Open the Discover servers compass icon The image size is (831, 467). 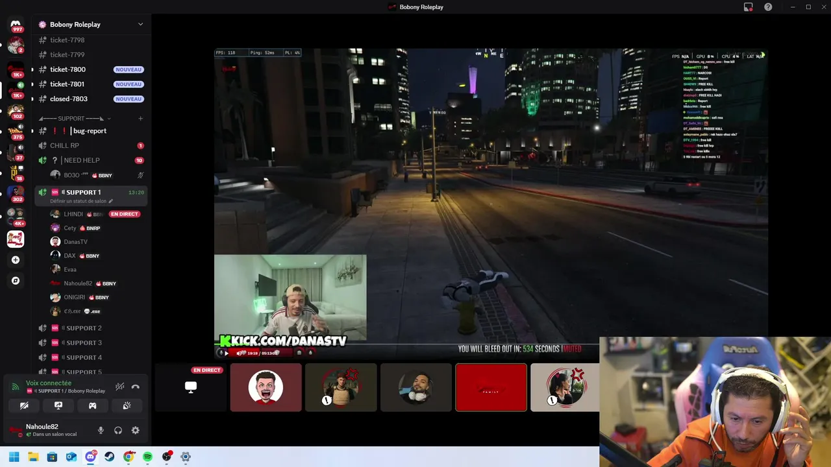point(16,281)
